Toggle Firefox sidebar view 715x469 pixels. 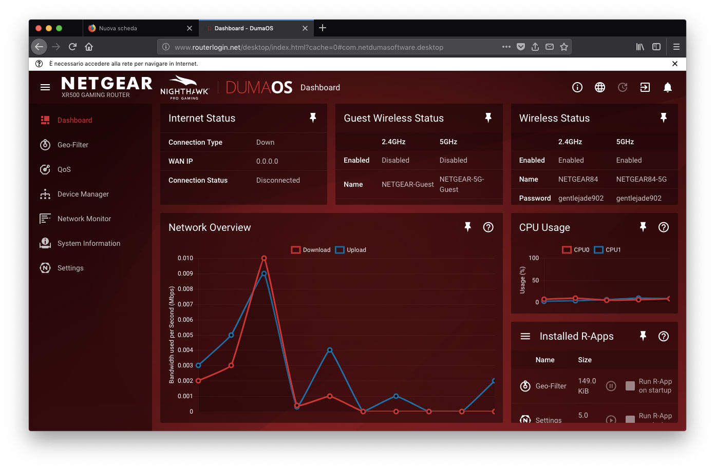pos(656,47)
